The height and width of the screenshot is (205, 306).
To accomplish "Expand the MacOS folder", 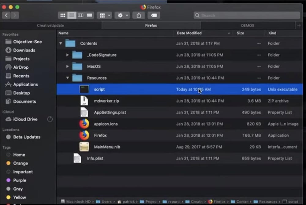I will 67,66.
